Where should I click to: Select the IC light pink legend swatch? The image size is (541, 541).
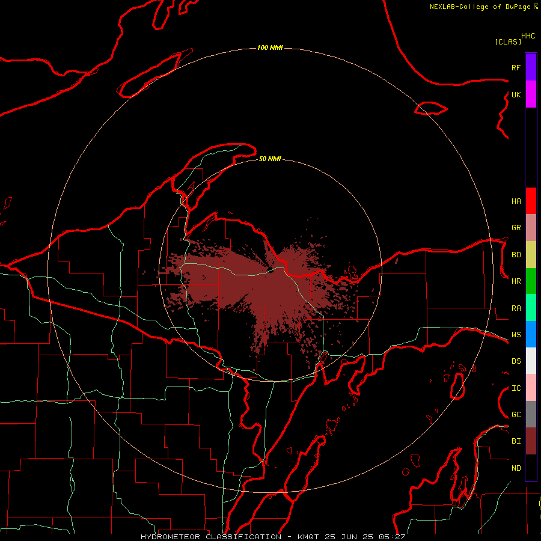(531, 388)
